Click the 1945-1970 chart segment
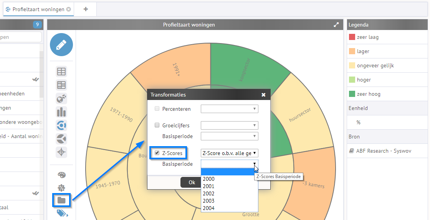Viewport: 430px width, 220px height. click(x=107, y=185)
